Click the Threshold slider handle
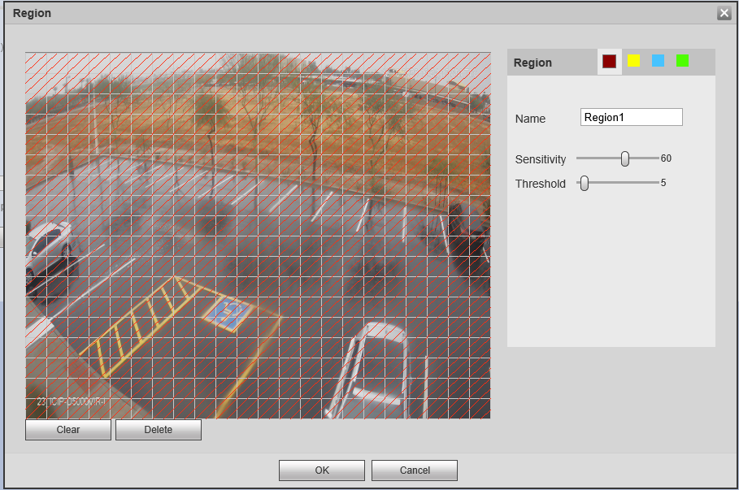Image resolution: width=739 pixels, height=490 pixels. [x=585, y=184]
